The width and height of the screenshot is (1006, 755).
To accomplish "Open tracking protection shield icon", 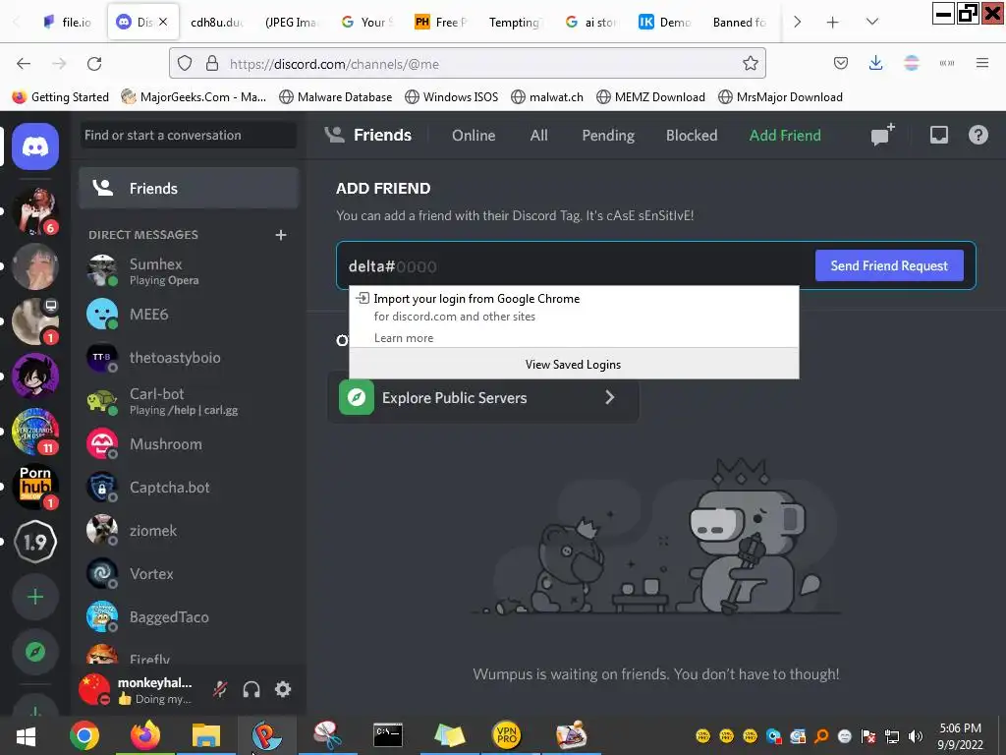I will [x=185, y=64].
